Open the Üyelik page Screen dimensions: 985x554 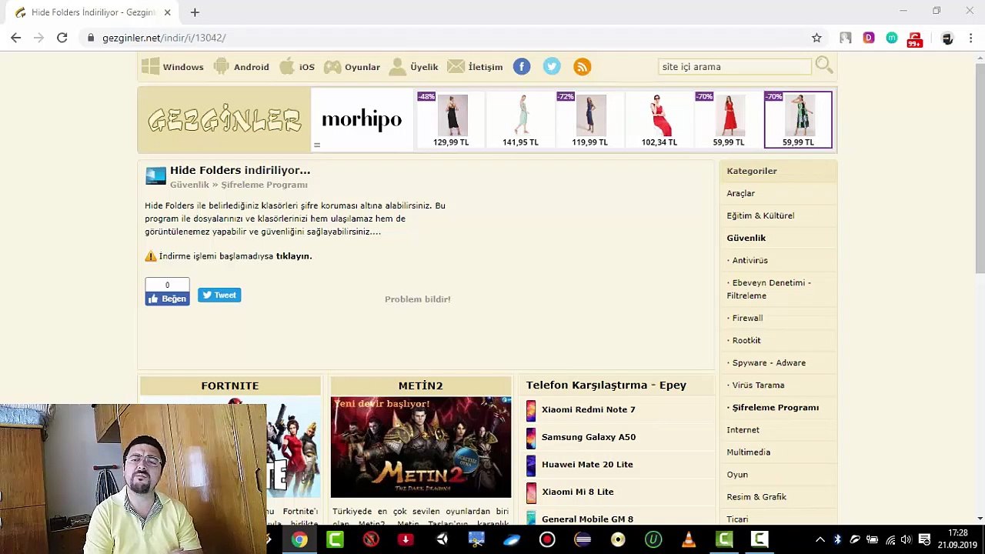pyautogui.click(x=413, y=67)
